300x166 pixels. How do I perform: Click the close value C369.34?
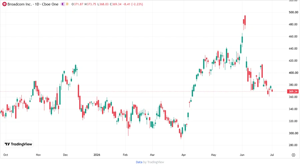pyautogui.click(x=116, y=4)
